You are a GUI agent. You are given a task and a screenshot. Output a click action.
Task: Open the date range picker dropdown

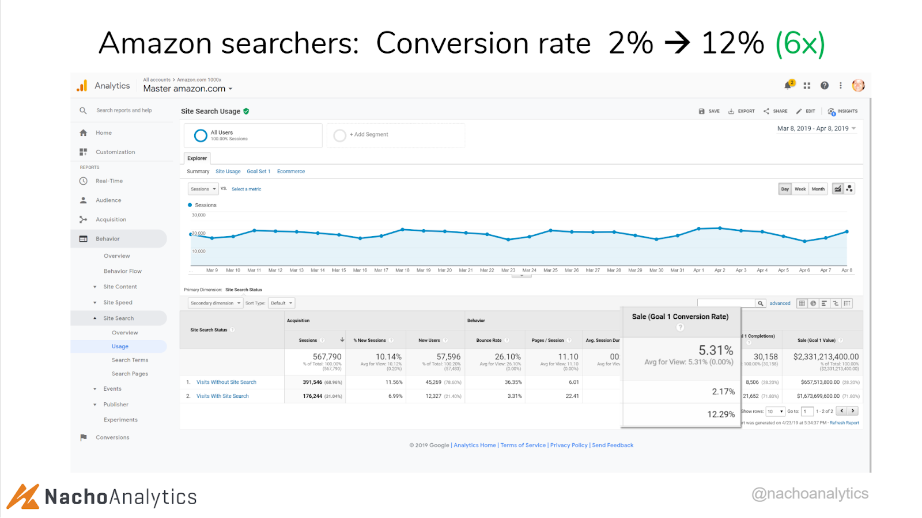[x=817, y=128]
